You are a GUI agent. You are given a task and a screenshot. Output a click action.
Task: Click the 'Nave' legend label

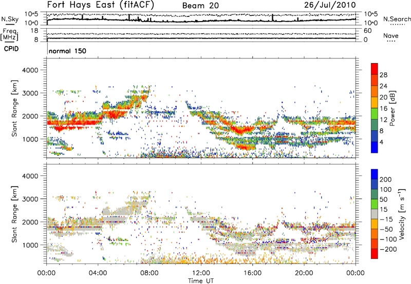point(391,36)
